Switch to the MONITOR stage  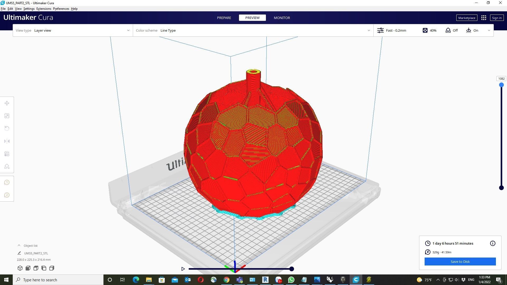pos(282,18)
